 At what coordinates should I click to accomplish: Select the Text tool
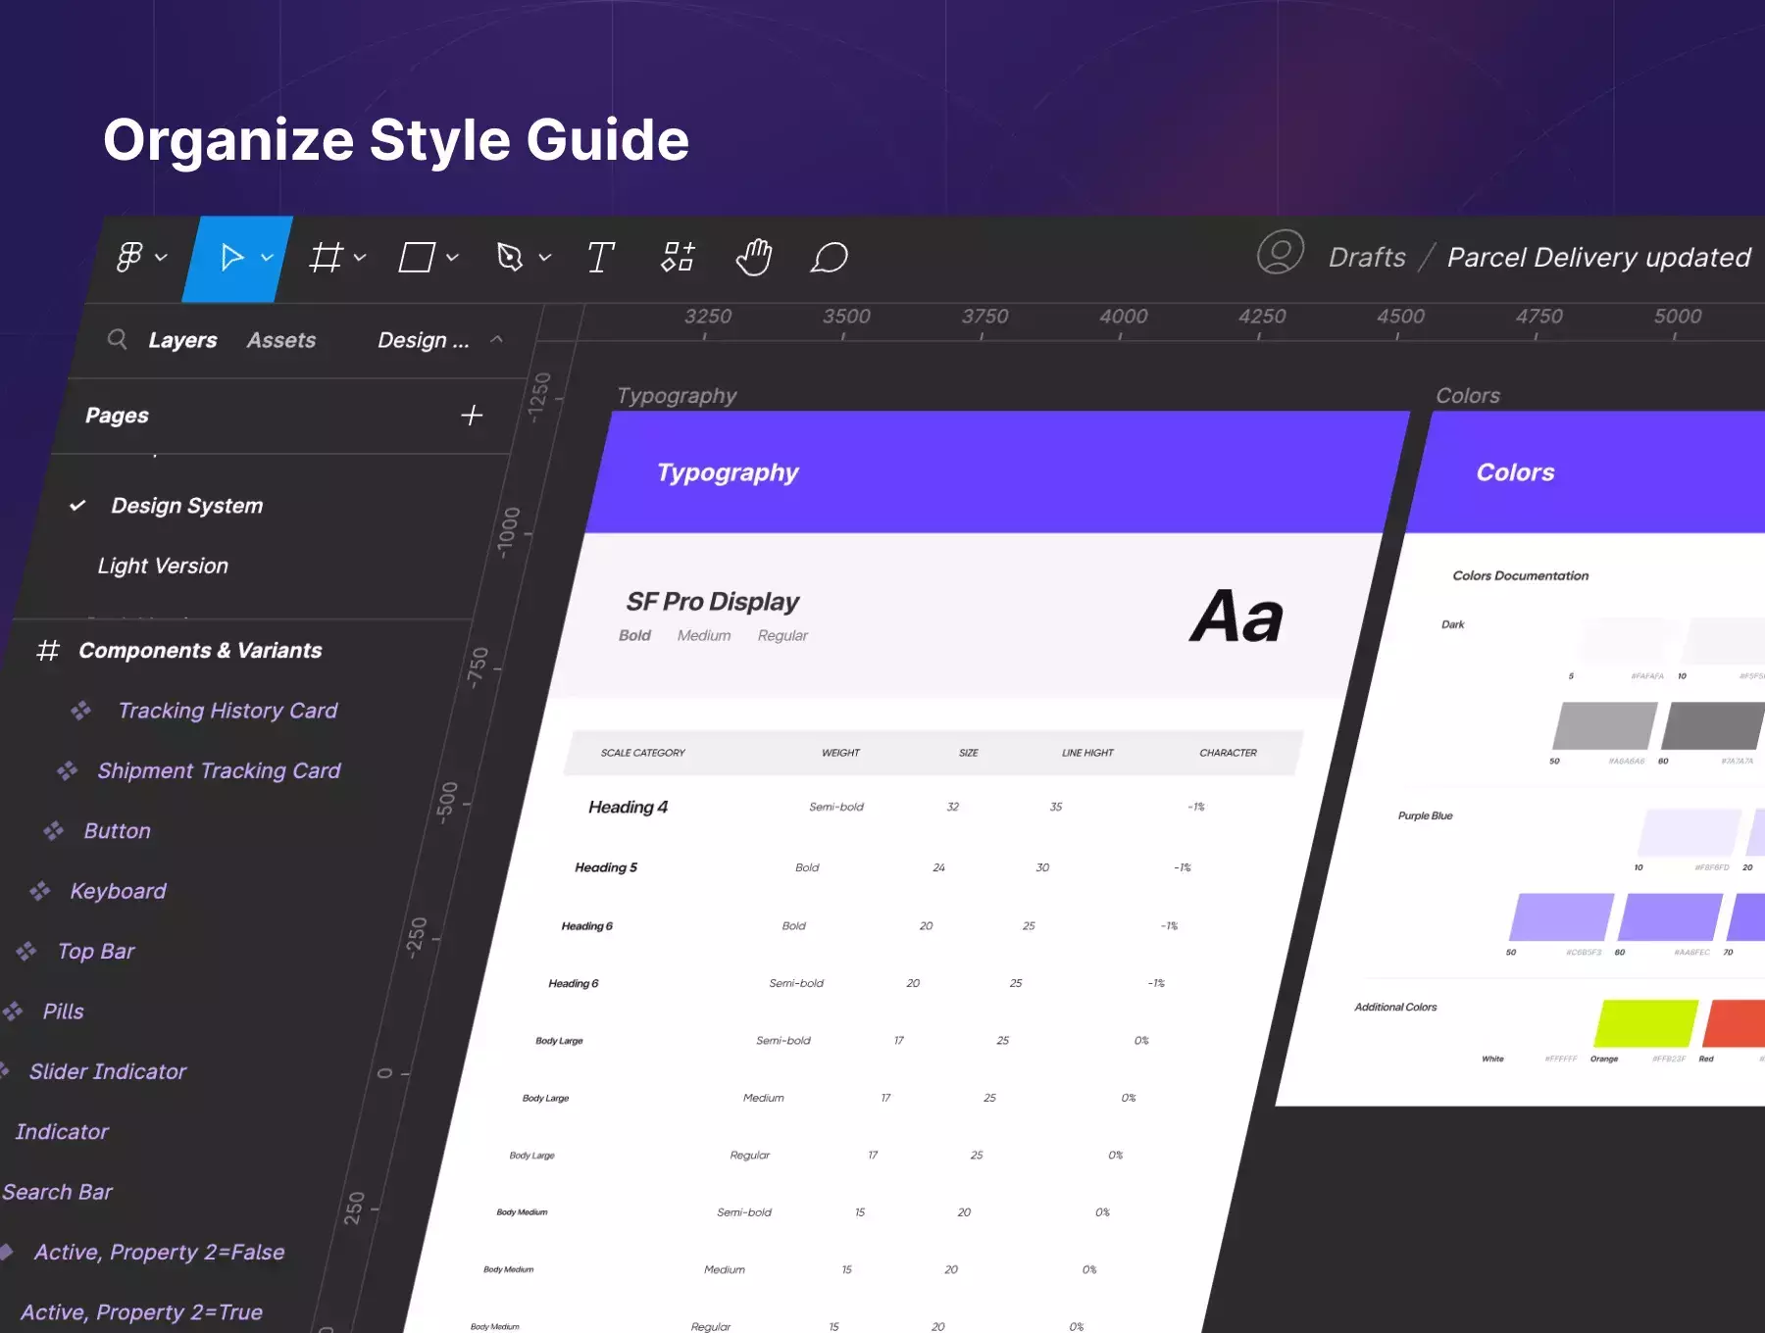[601, 258]
